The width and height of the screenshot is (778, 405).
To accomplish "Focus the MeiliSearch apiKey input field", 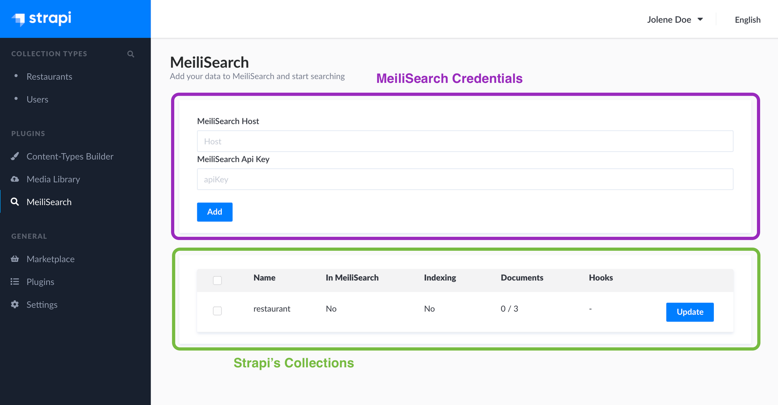I will coord(465,179).
